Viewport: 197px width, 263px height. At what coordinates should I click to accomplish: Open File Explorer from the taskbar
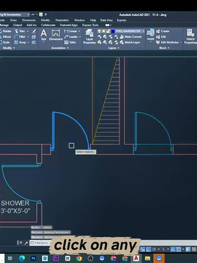point(147,258)
